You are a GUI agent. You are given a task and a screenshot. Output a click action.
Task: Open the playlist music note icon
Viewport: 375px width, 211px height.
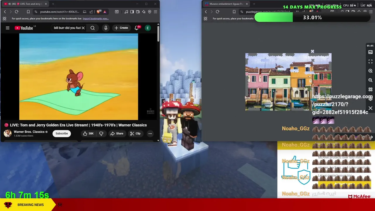coord(126,12)
